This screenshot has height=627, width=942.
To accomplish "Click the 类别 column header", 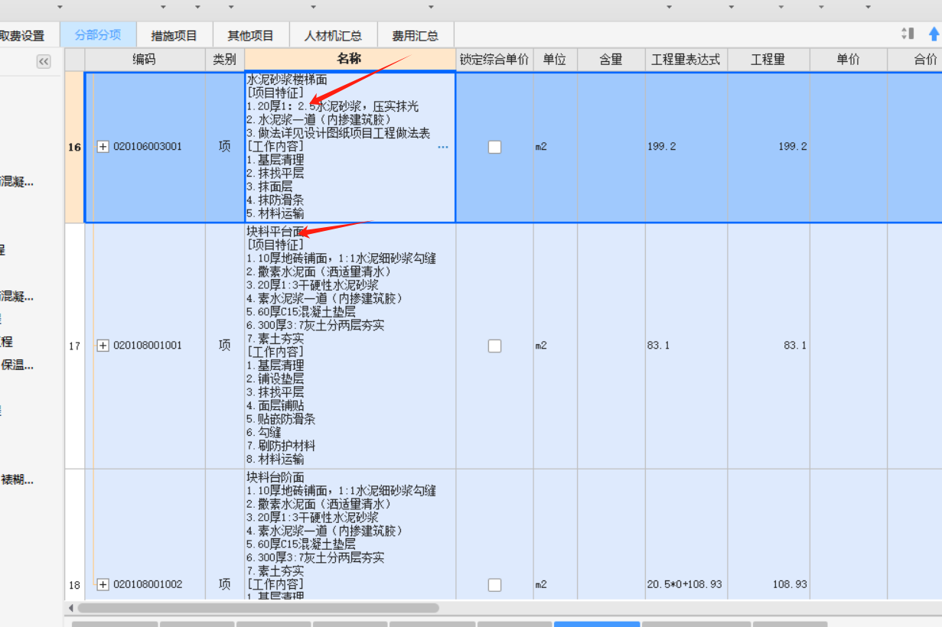I will pos(224,60).
